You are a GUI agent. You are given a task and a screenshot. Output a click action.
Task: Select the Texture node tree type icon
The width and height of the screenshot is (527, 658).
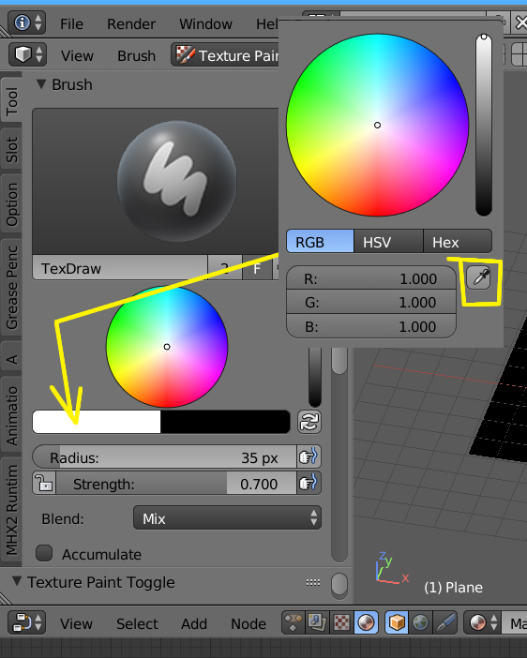[342, 622]
